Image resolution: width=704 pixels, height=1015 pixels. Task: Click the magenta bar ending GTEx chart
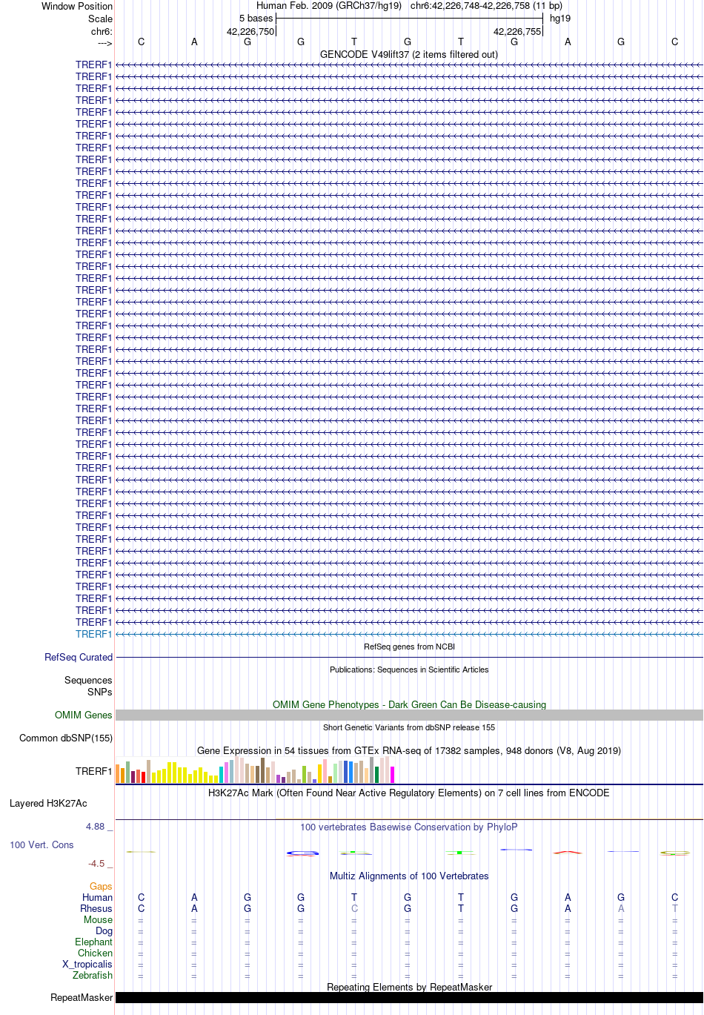tap(392, 775)
